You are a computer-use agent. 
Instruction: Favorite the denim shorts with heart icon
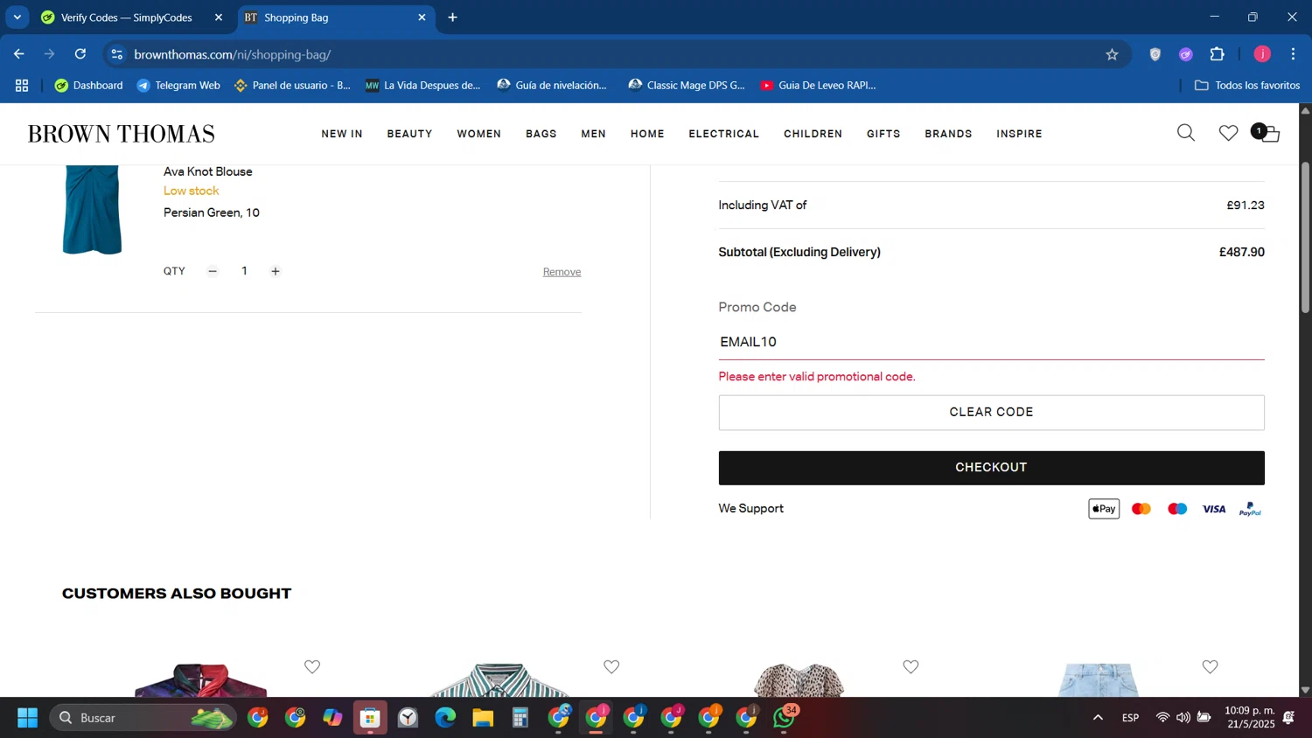[x=1210, y=667]
